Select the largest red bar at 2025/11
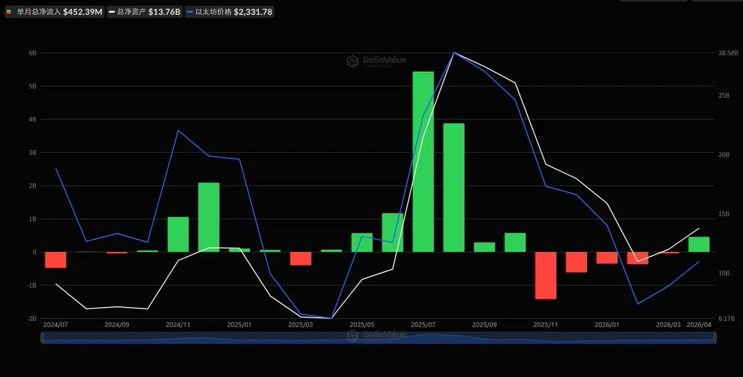Image resolution: width=743 pixels, height=377 pixels. pyautogui.click(x=546, y=275)
